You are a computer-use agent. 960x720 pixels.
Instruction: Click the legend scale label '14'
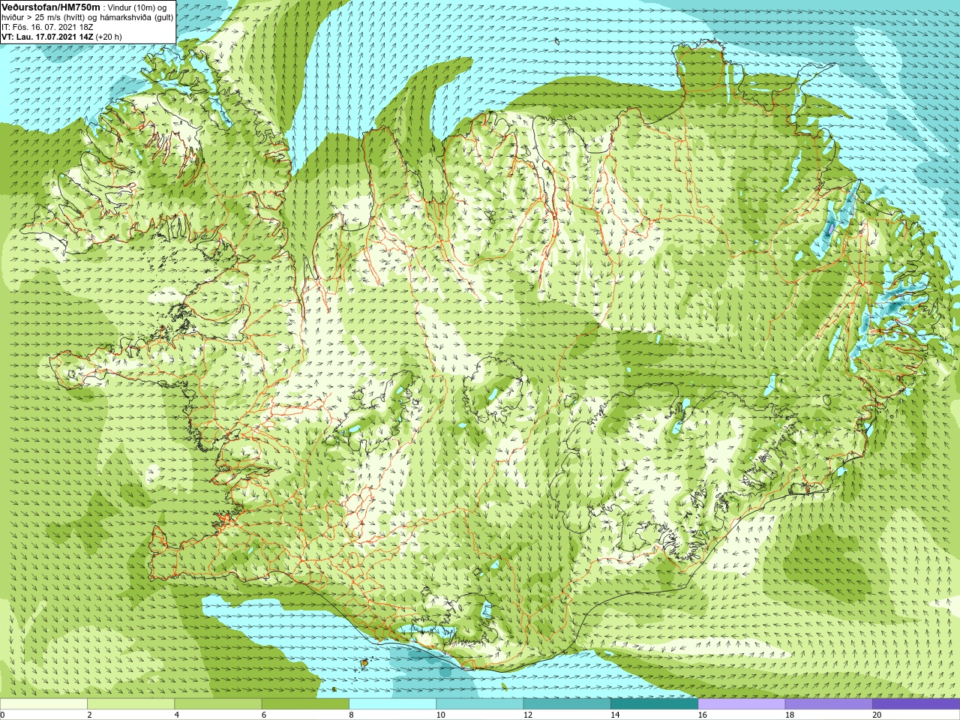[x=615, y=715]
